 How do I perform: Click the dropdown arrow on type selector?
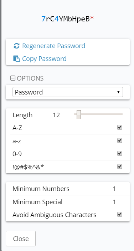tap(118, 92)
